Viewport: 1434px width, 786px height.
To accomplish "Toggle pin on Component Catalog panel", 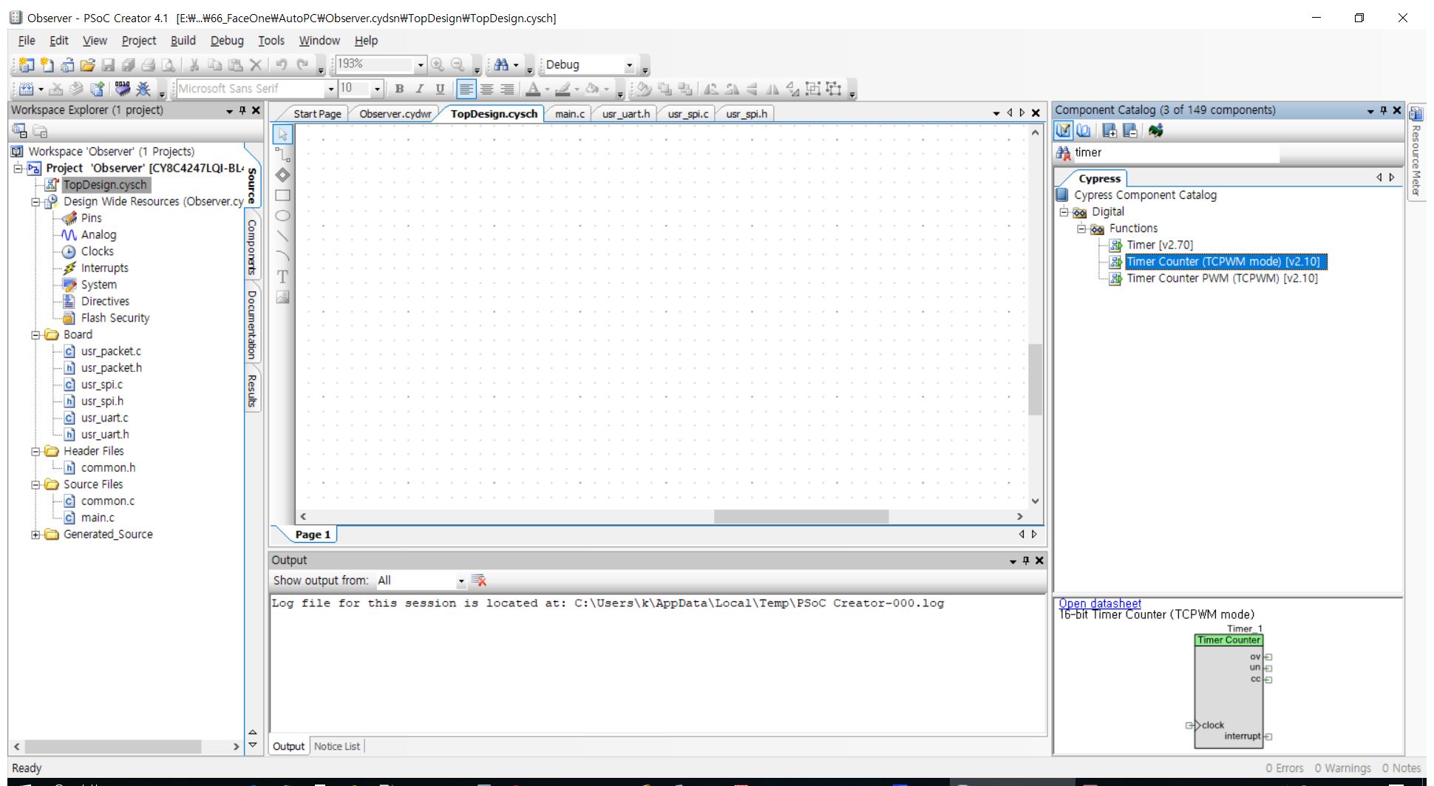I will coord(1383,110).
